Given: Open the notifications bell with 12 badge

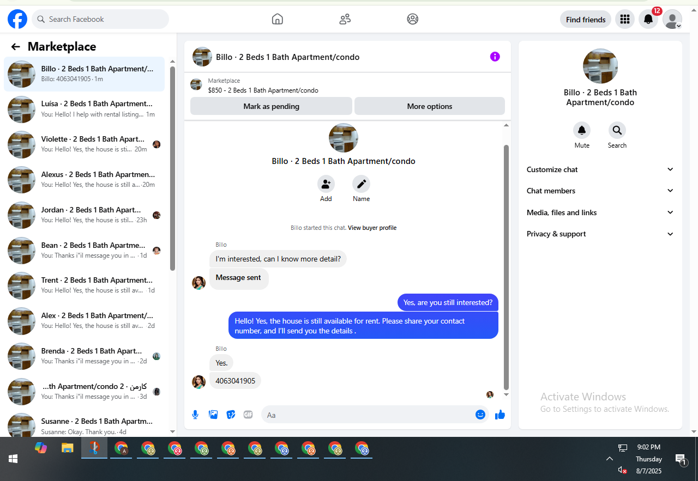Looking at the screenshot, I should click(x=648, y=20).
